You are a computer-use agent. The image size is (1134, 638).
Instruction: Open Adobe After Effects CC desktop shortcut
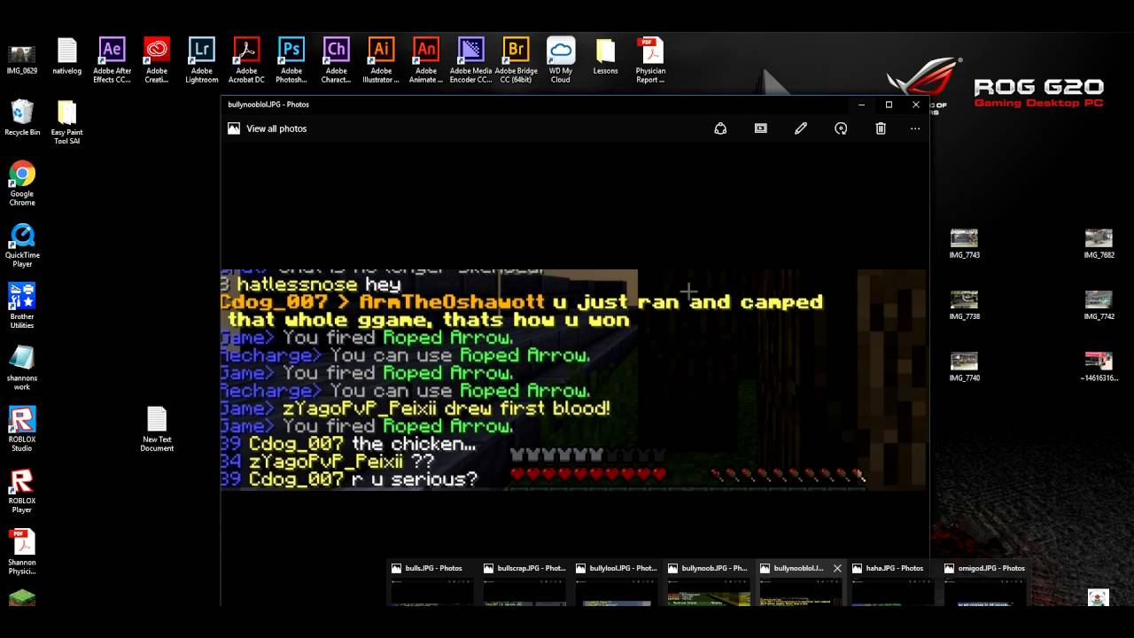click(112, 60)
